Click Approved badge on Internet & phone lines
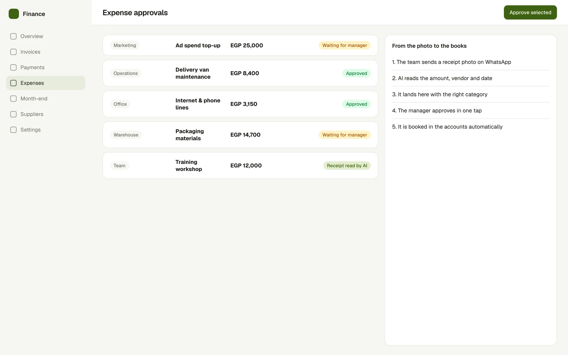 pos(356,104)
